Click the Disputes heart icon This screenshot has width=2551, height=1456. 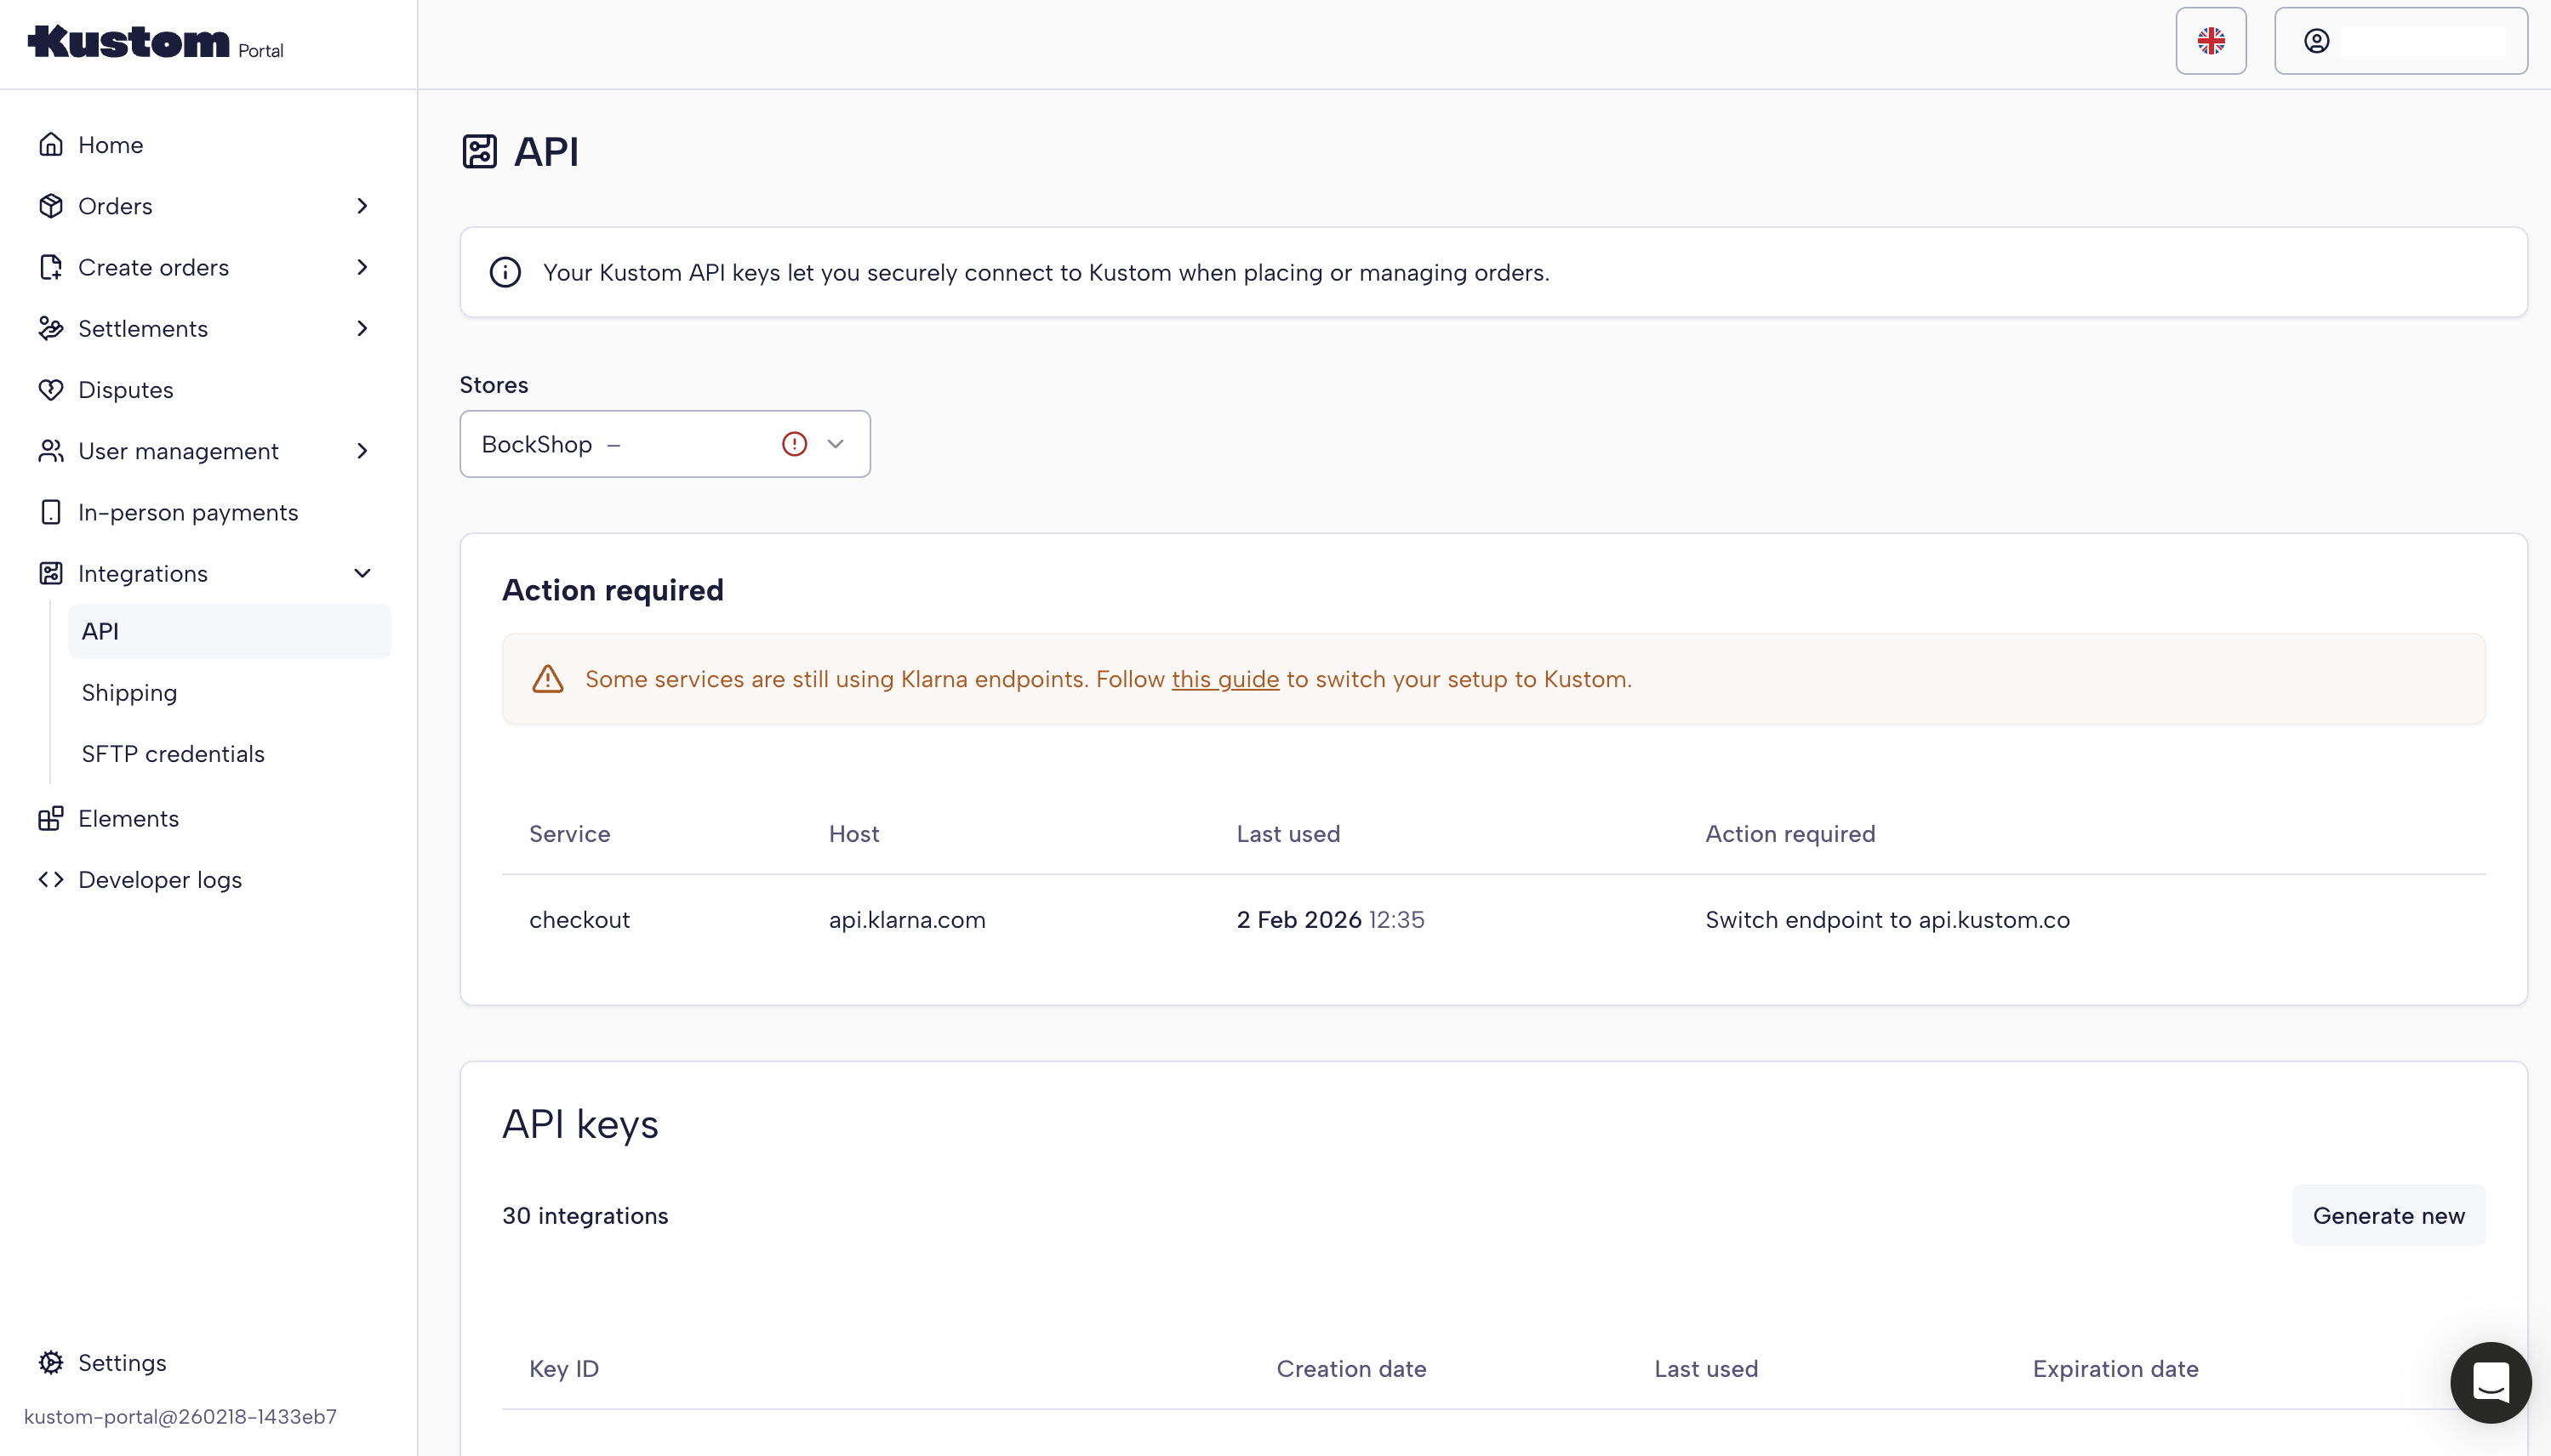pyautogui.click(x=50, y=390)
